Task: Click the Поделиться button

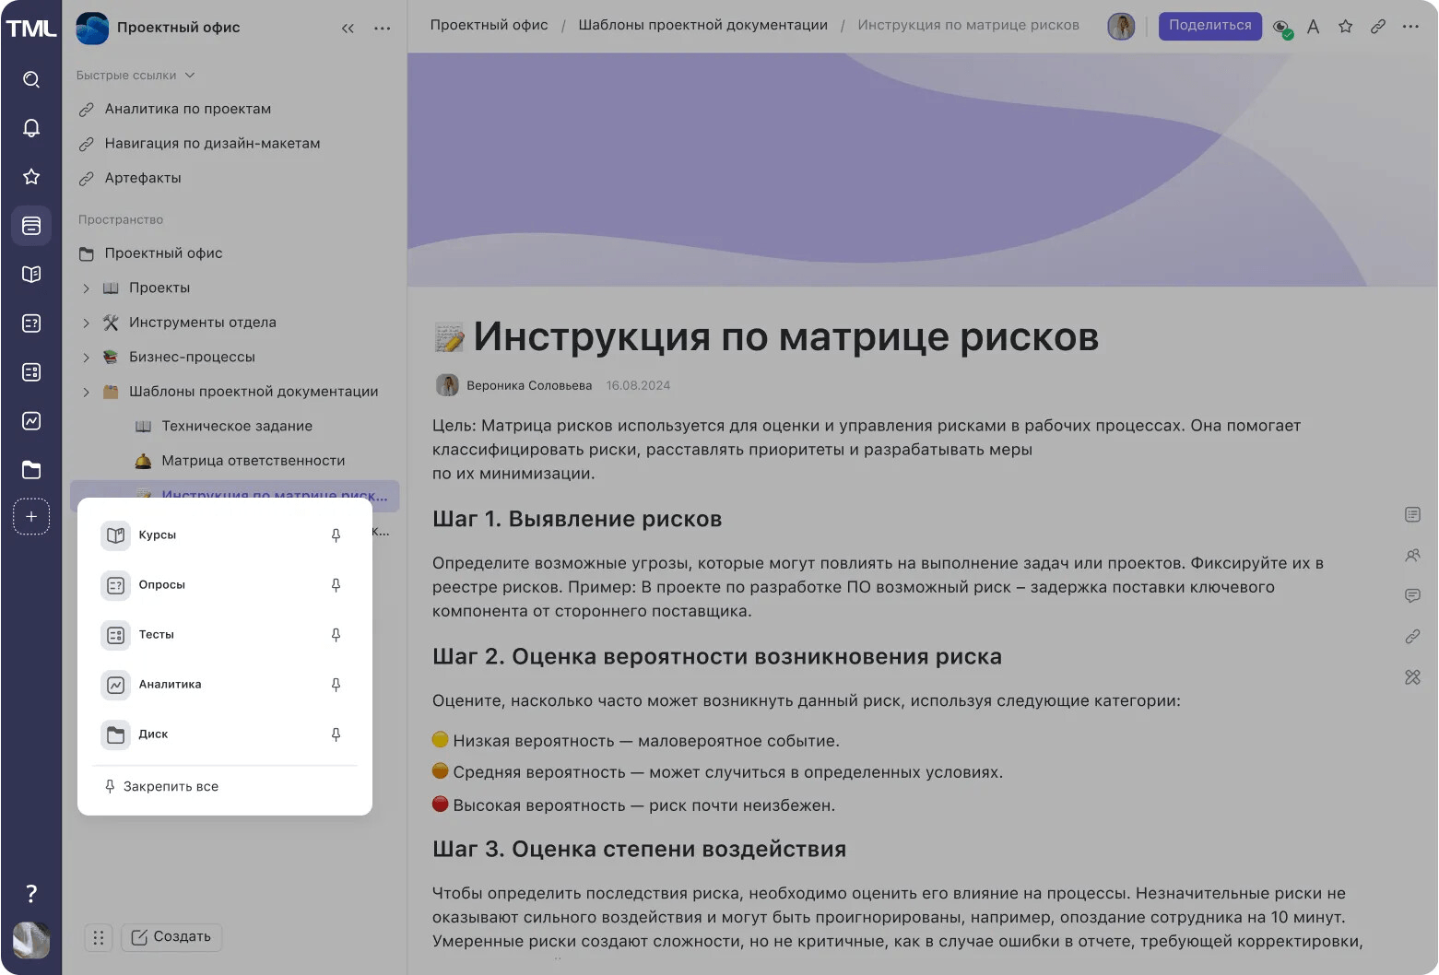Action: click(x=1209, y=26)
